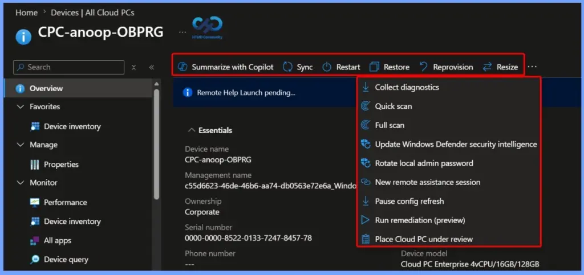Open Devices | All Cloud PCs breadcrumb

(93, 13)
